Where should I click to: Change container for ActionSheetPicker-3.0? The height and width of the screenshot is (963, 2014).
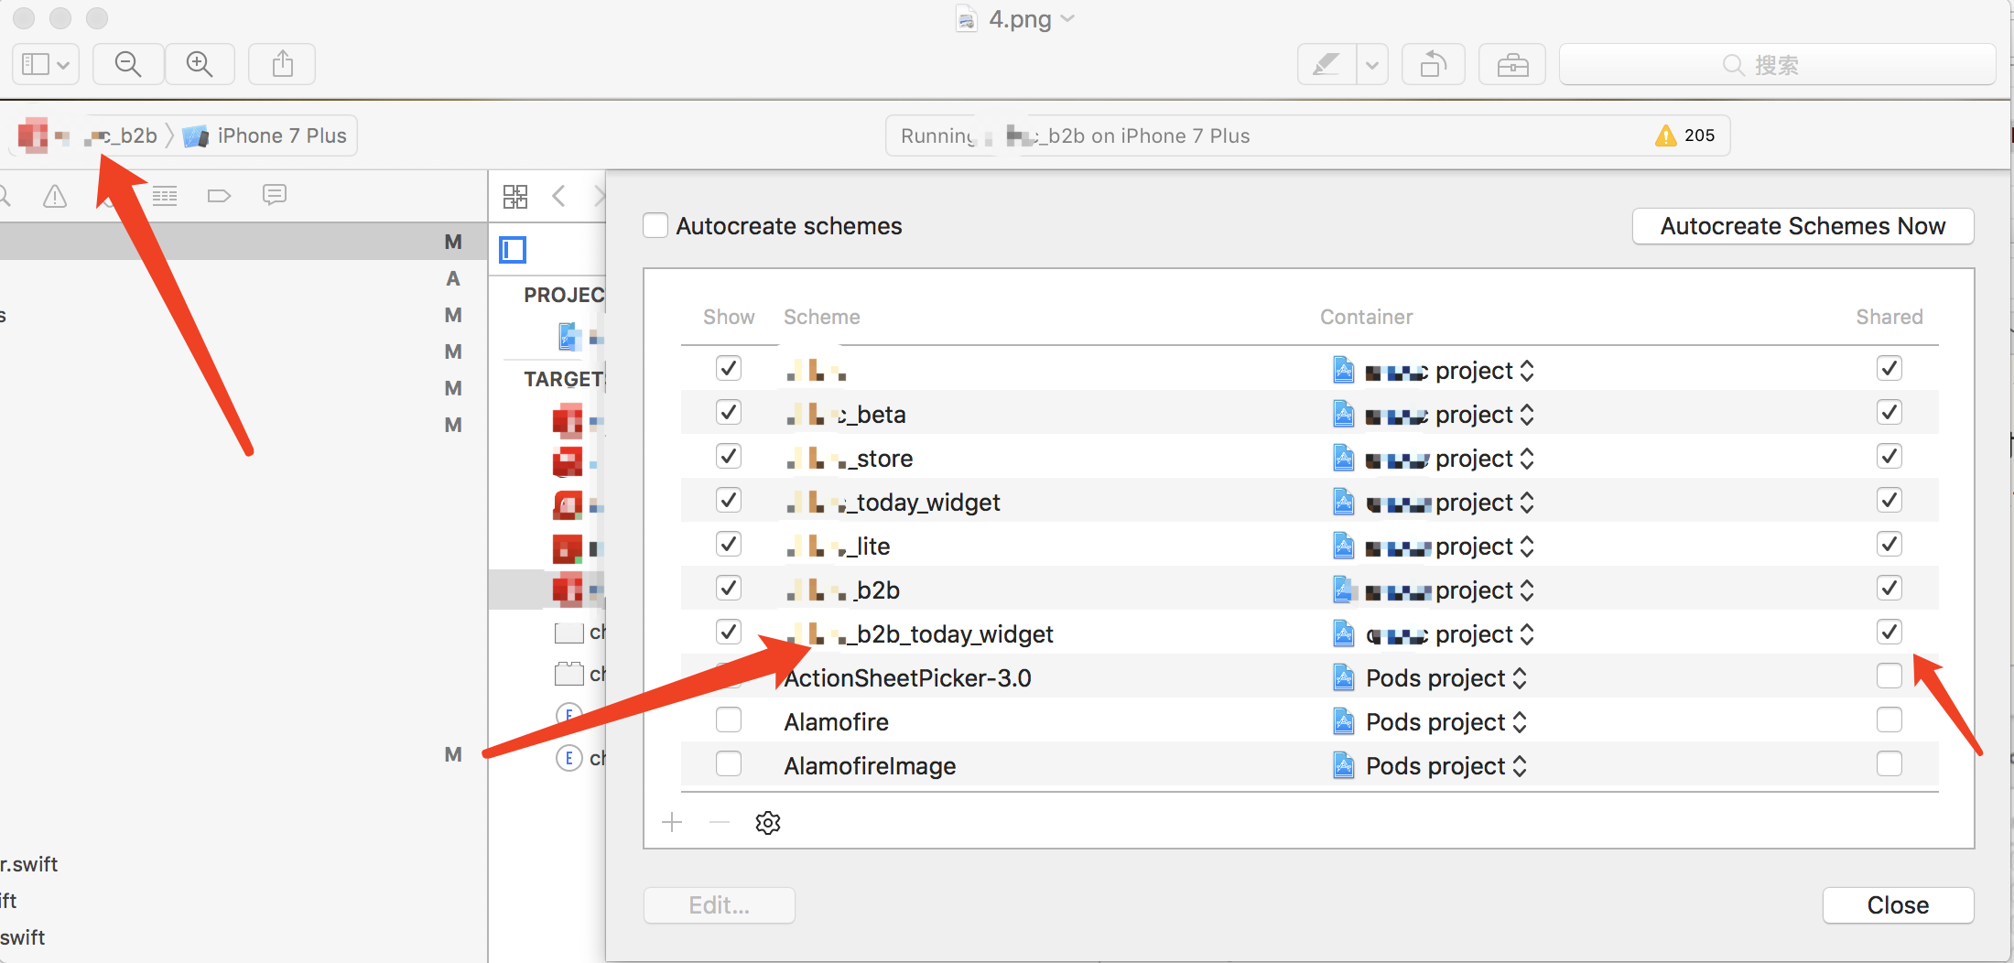(1431, 678)
